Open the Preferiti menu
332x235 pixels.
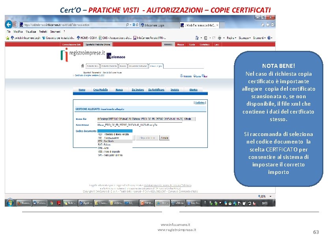tap(43, 32)
